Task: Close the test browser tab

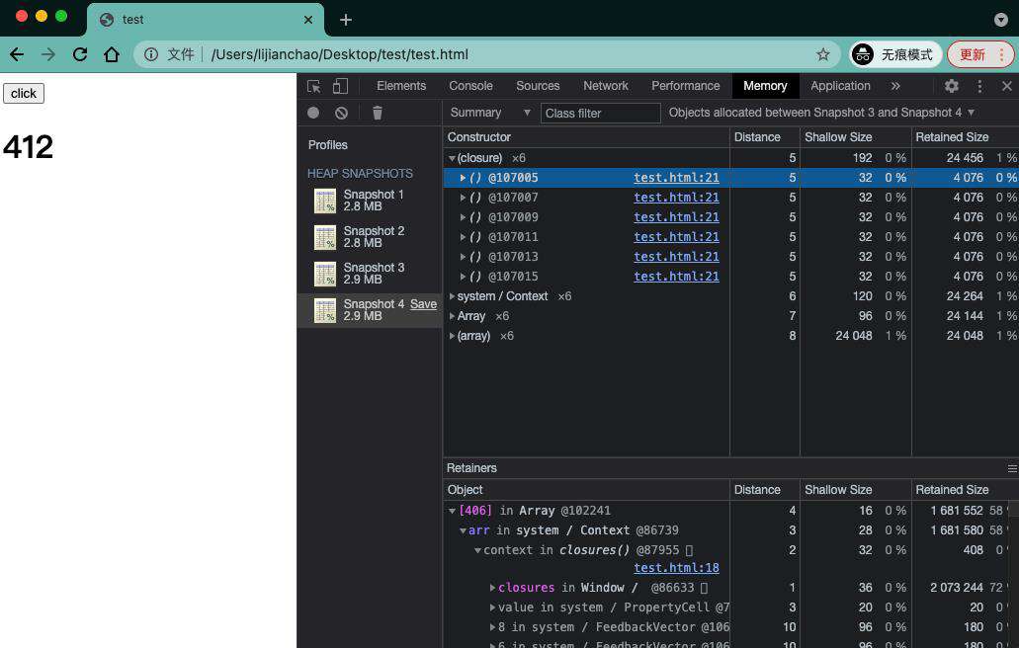Action: pyautogui.click(x=308, y=20)
